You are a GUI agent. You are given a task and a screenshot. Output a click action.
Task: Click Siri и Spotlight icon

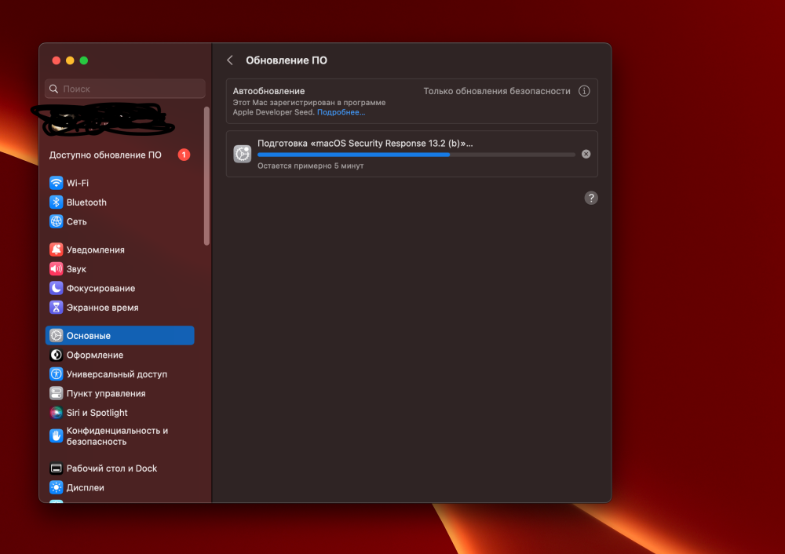point(56,413)
